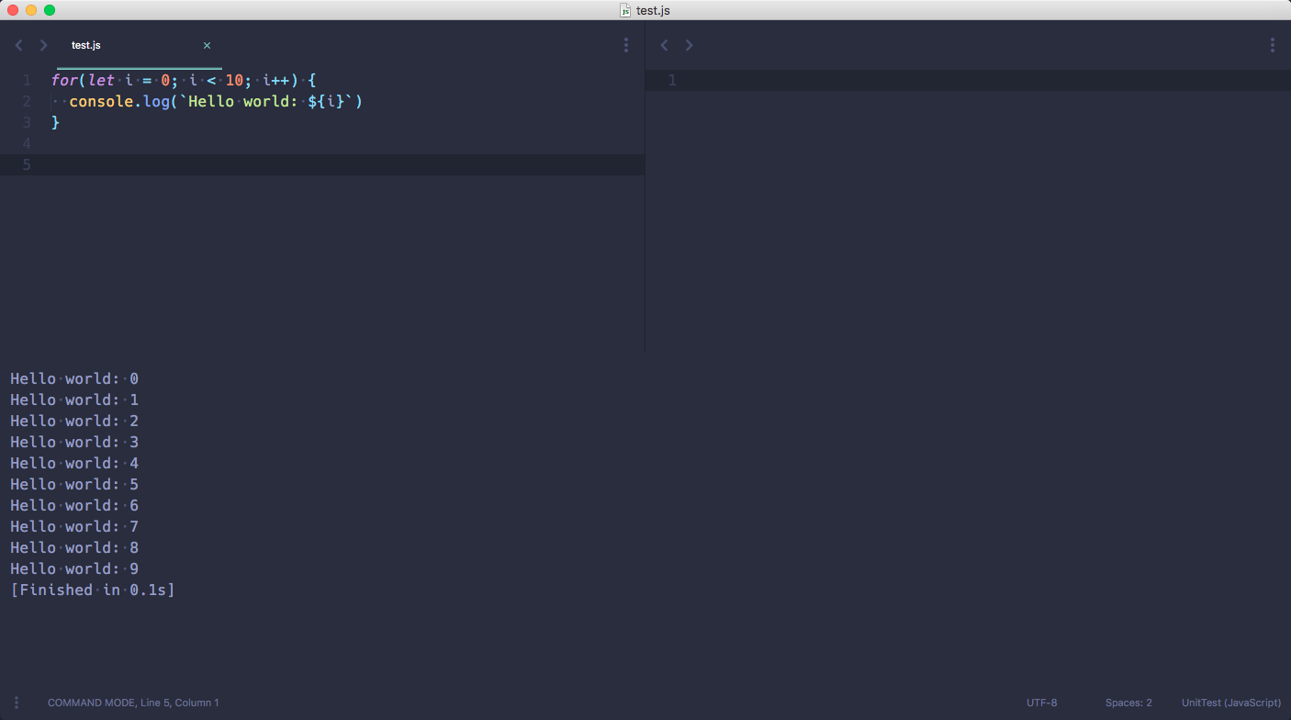Open the left pane three-dot tab menu
The image size is (1291, 720).
tap(626, 45)
